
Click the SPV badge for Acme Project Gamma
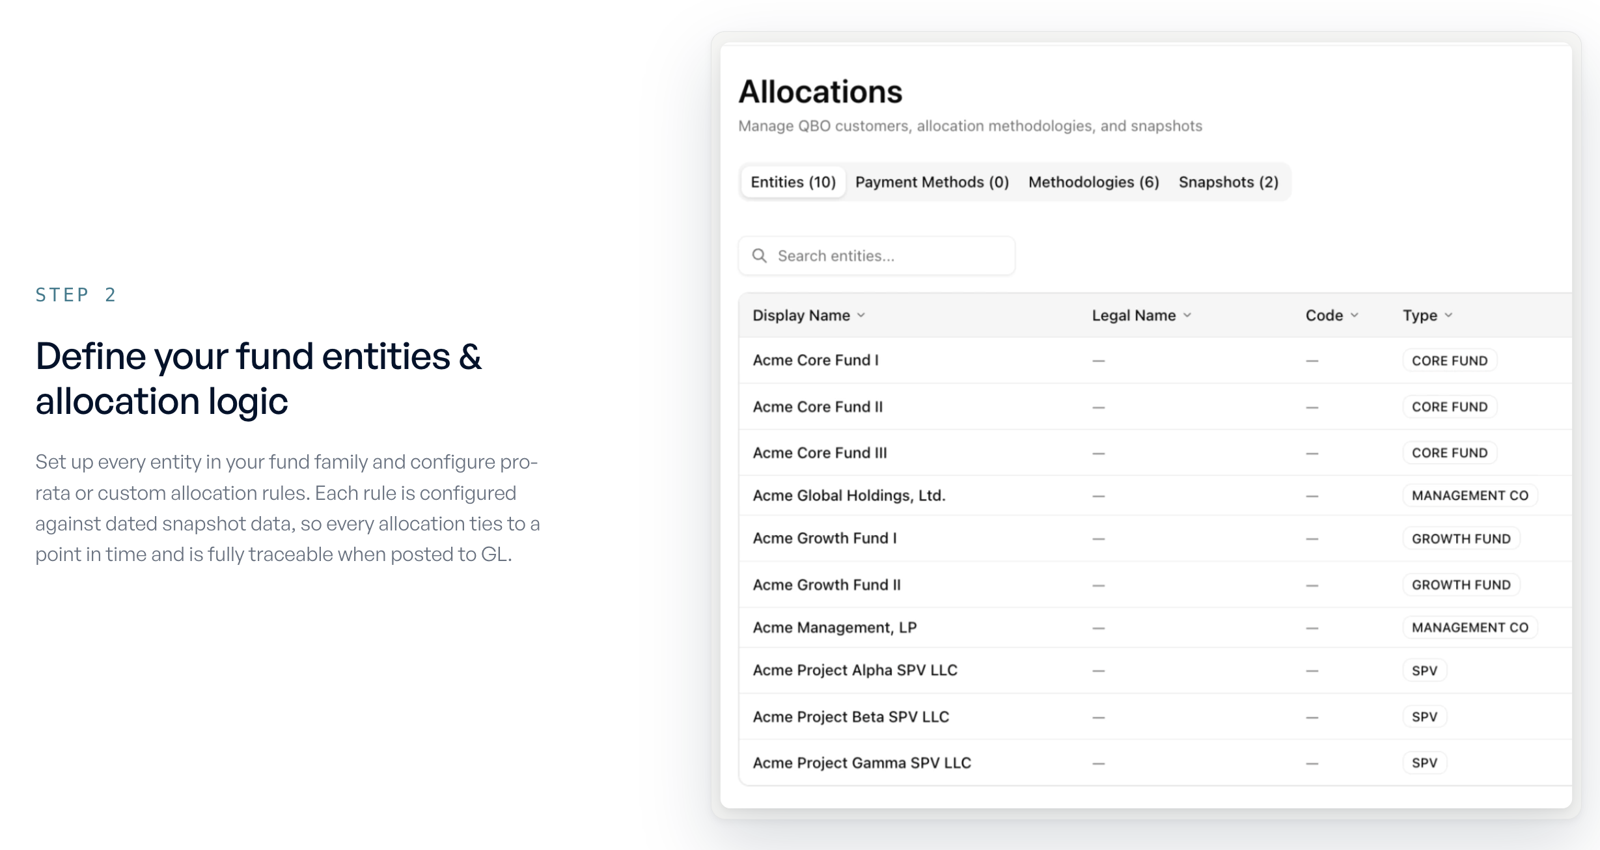pyautogui.click(x=1424, y=763)
